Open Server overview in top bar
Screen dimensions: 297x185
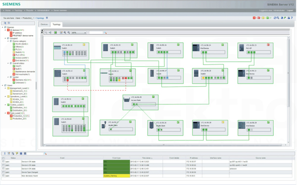60,10
